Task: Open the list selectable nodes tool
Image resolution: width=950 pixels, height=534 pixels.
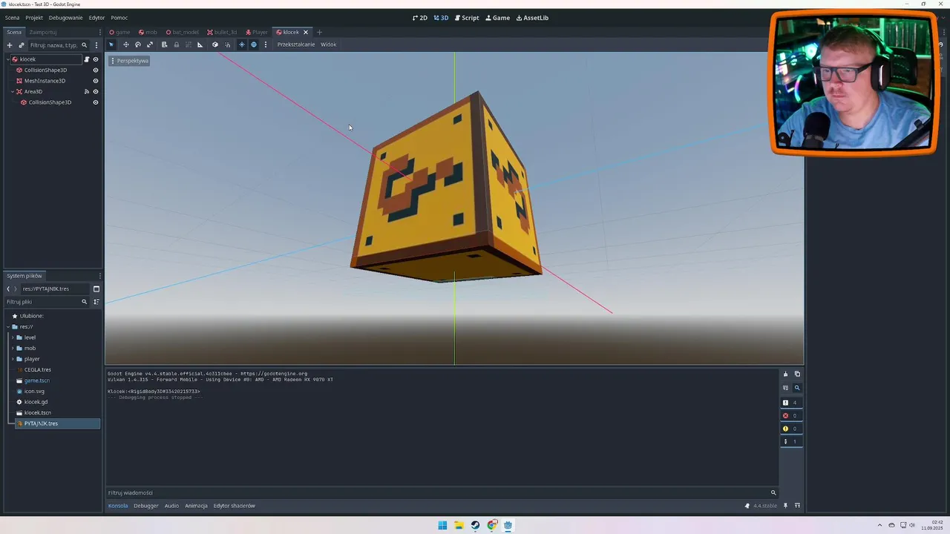Action: (164, 44)
